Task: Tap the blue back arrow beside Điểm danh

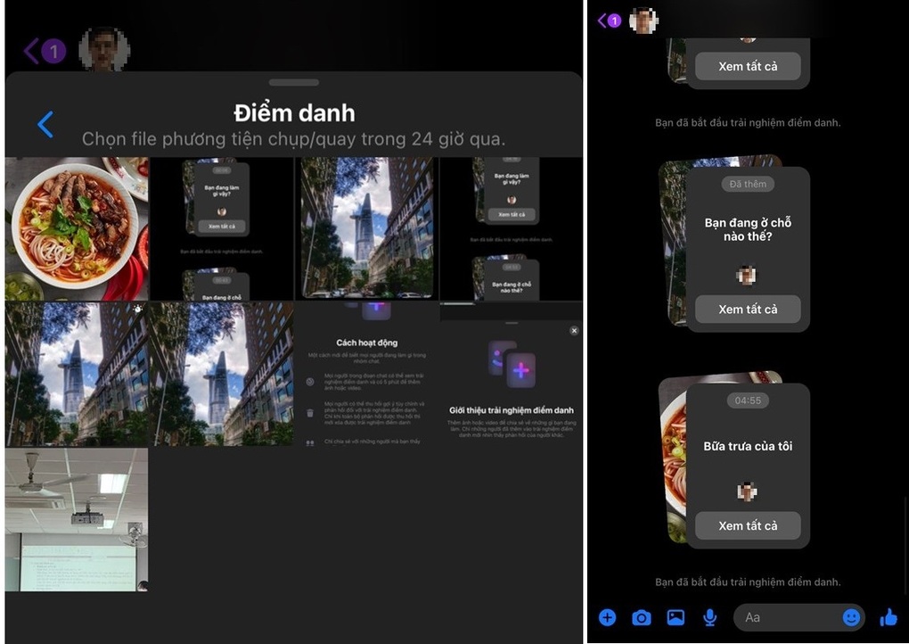Action: coord(45,124)
